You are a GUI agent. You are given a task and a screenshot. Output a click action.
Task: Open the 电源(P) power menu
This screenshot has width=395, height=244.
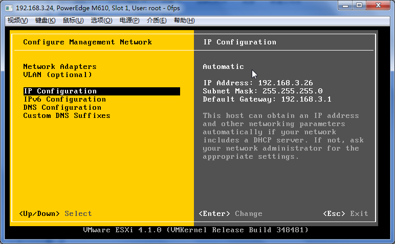(x=129, y=20)
